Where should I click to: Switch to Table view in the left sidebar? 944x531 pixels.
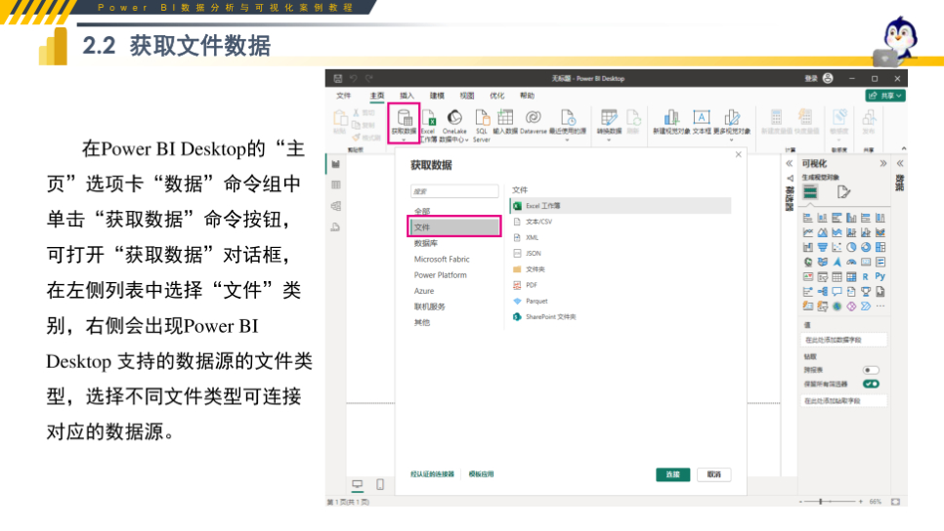[336, 185]
